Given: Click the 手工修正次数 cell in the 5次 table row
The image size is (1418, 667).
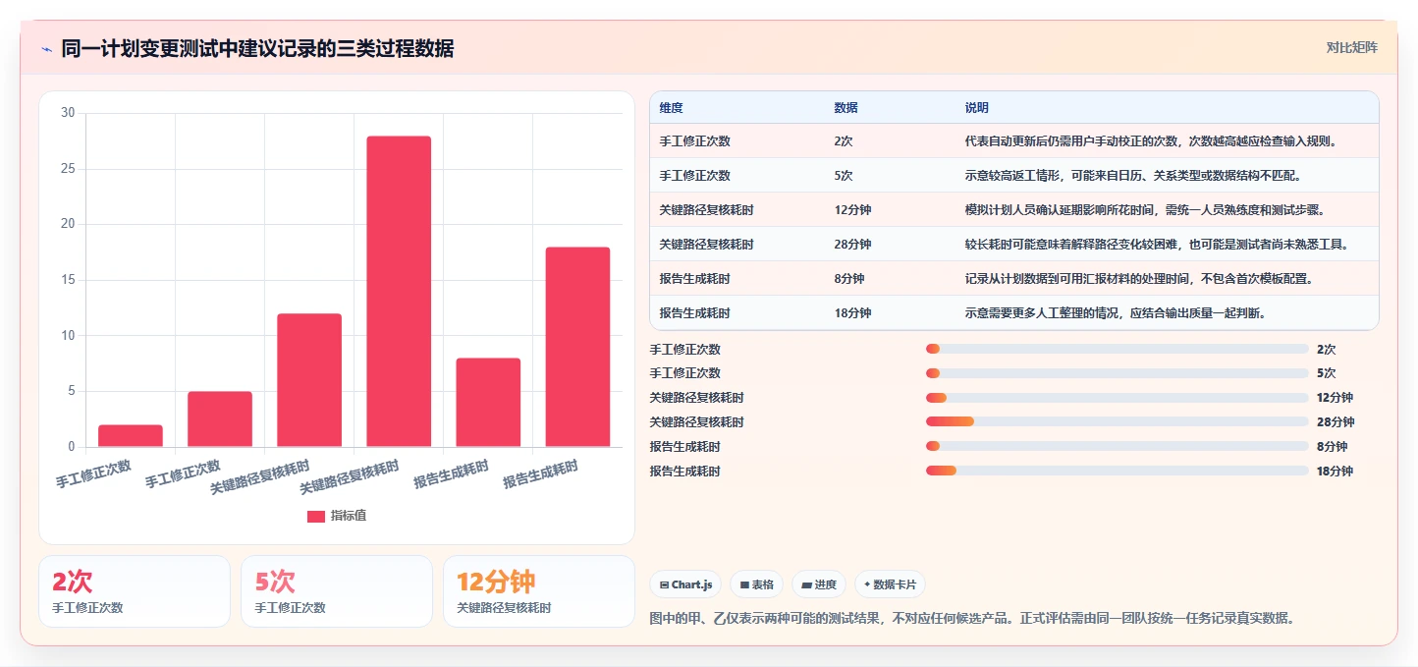Looking at the screenshot, I should [695, 176].
